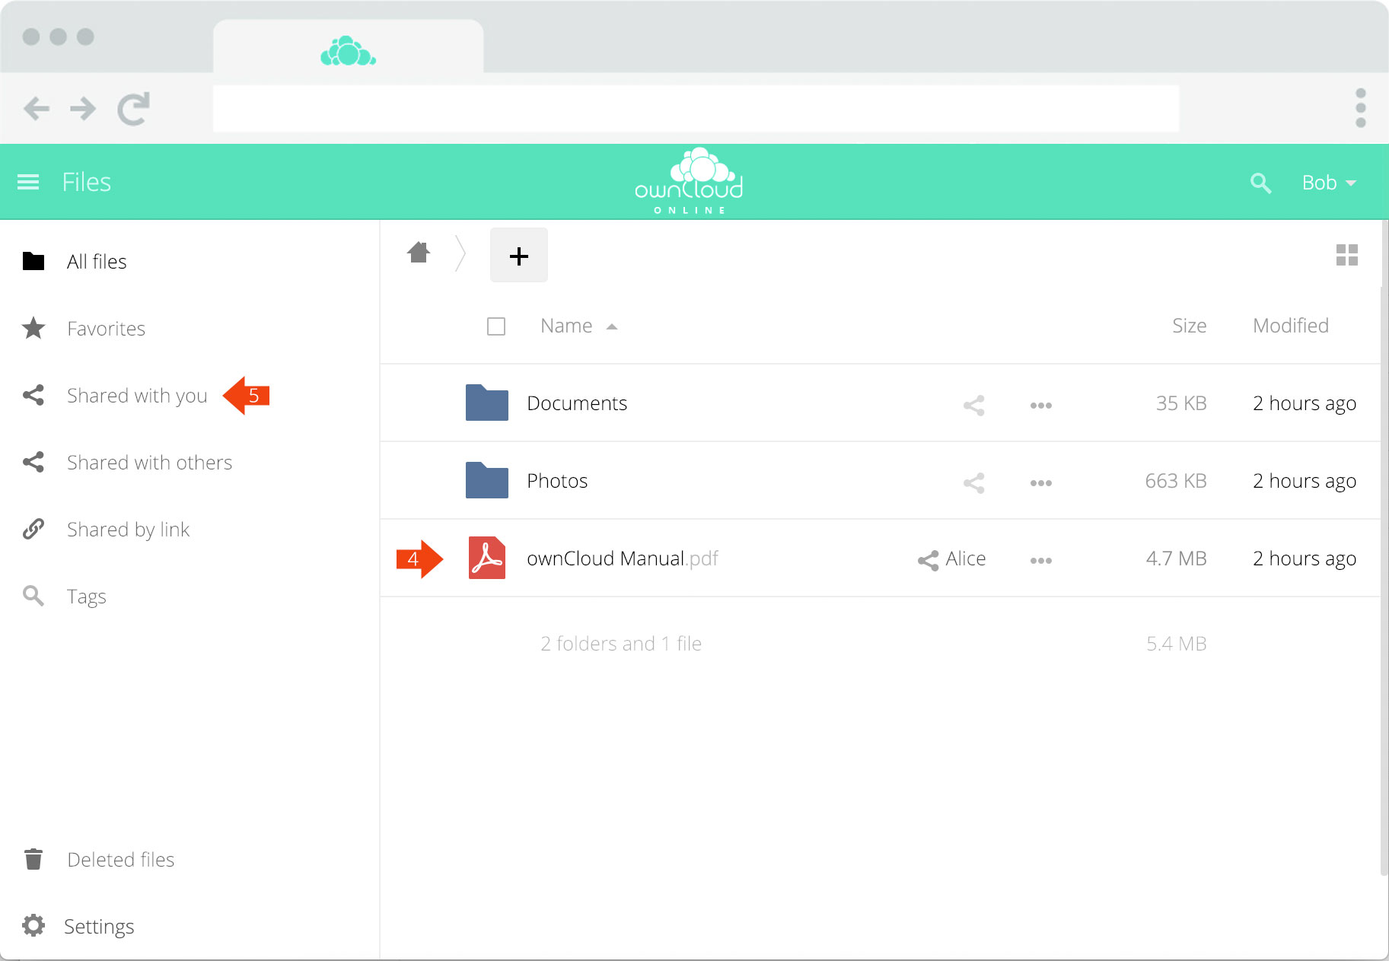This screenshot has width=1389, height=961.
Task: Open Favorites in the sidebar
Action: click(106, 329)
